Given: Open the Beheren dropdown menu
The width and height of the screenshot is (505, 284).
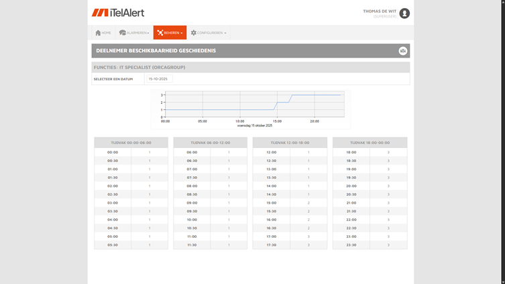Looking at the screenshot, I should tap(170, 33).
